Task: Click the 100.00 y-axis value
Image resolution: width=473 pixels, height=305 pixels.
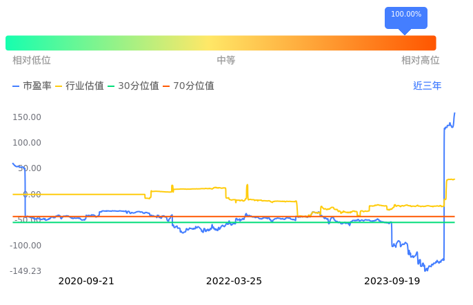Action: click(27, 143)
